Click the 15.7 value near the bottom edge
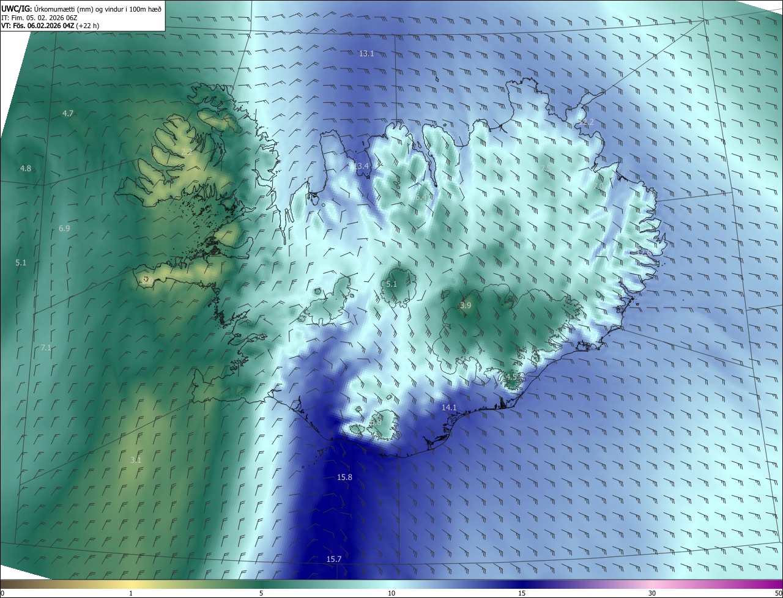783x598 pixels. (x=334, y=559)
